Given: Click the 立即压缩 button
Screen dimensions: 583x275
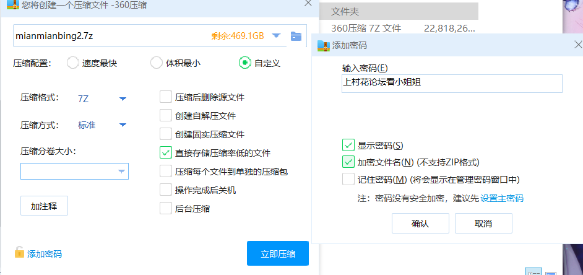Looking at the screenshot, I should (x=278, y=253).
